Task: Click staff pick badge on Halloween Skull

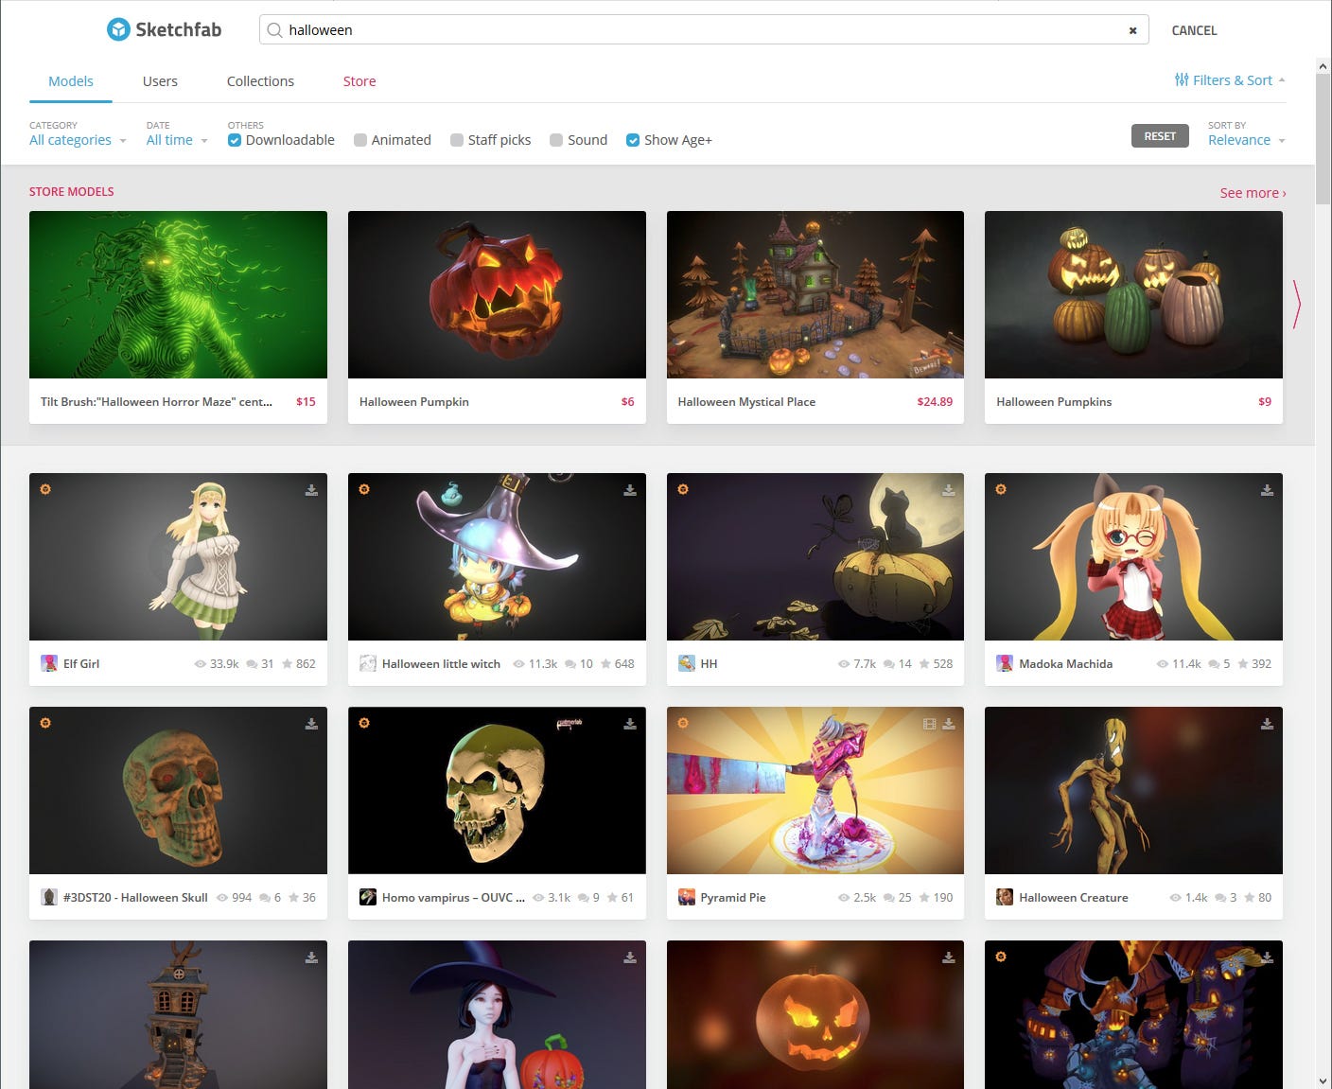Action: pos(45,723)
